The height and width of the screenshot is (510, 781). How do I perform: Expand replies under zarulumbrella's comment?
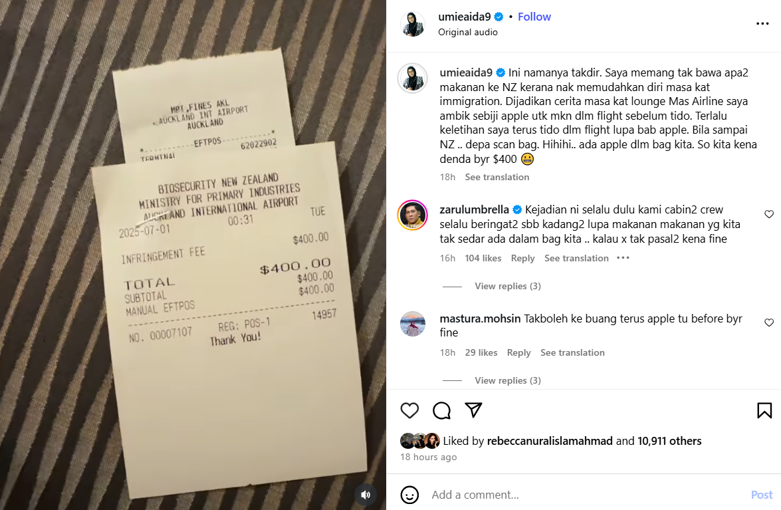point(508,286)
